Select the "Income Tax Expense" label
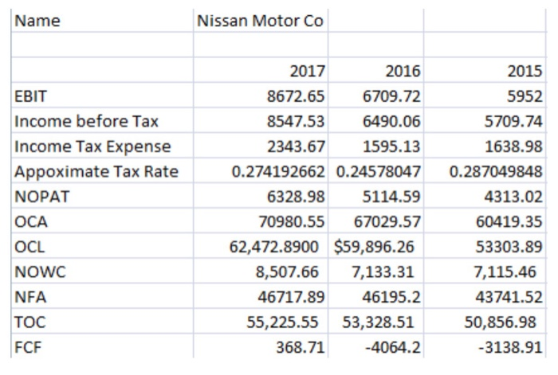 pyautogui.click(x=102, y=146)
